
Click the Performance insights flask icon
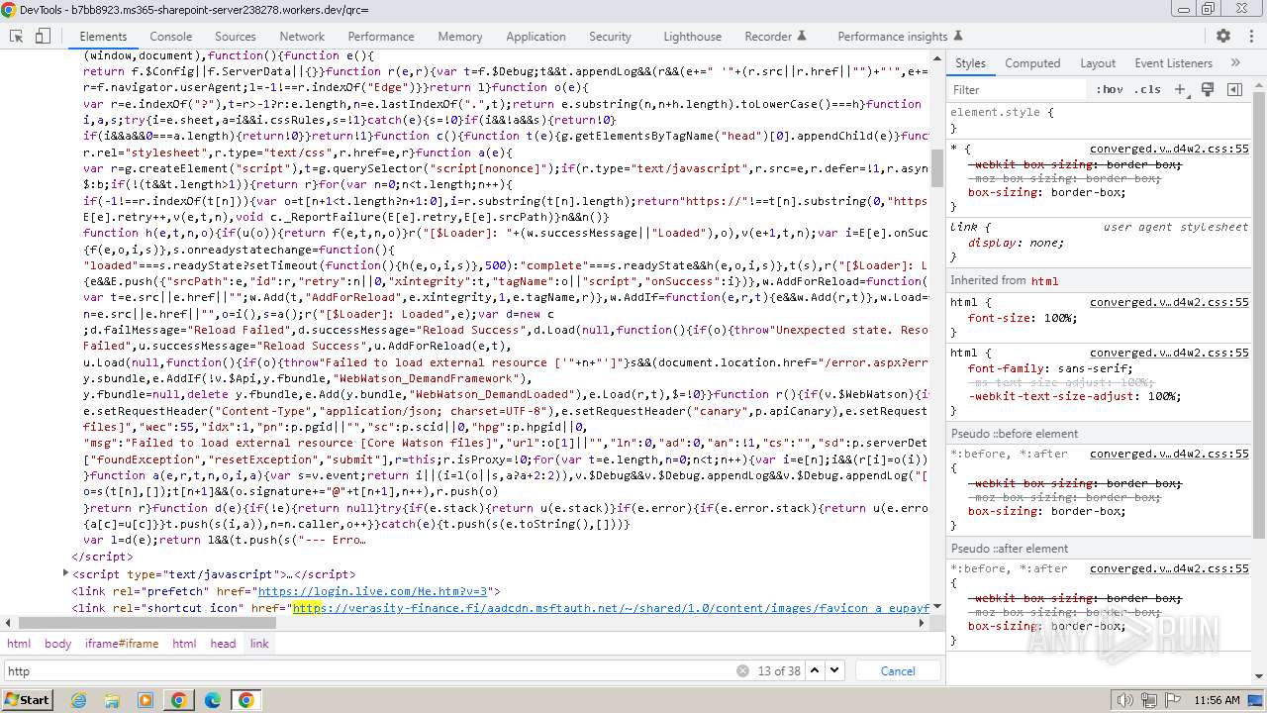point(959,36)
